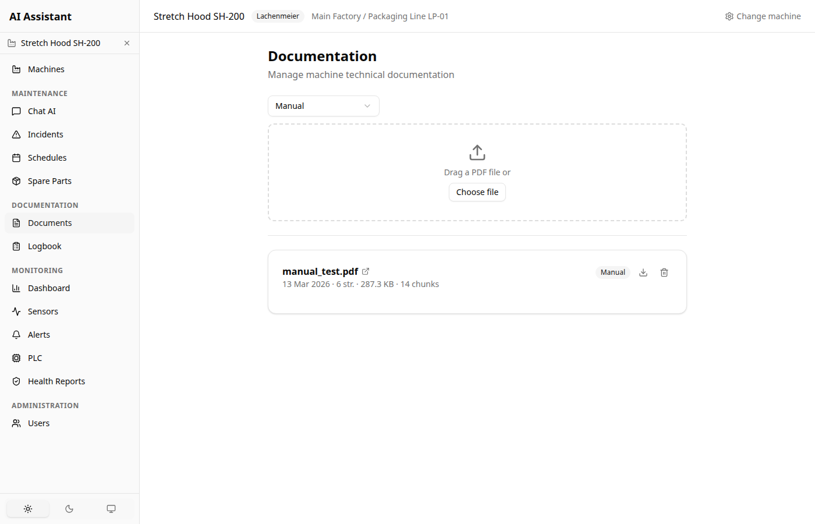
Task: Collapse the Stretch Hood SH-200 machine selector
Action: pos(126,43)
